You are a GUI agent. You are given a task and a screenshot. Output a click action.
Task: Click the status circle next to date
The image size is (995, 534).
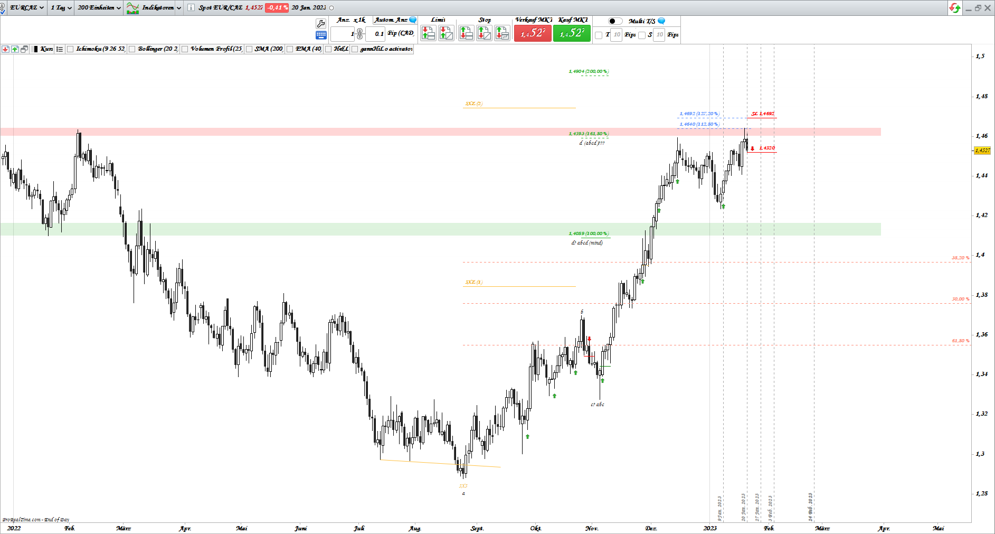coord(331,8)
